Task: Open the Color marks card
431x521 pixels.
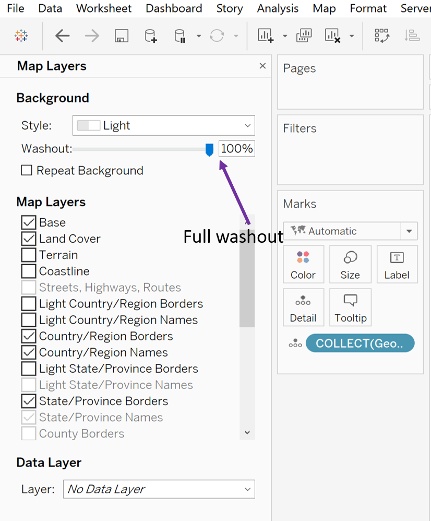Action: [303, 265]
